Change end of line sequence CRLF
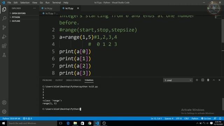This screenshot has width=224, height=126. coord(187,118)
